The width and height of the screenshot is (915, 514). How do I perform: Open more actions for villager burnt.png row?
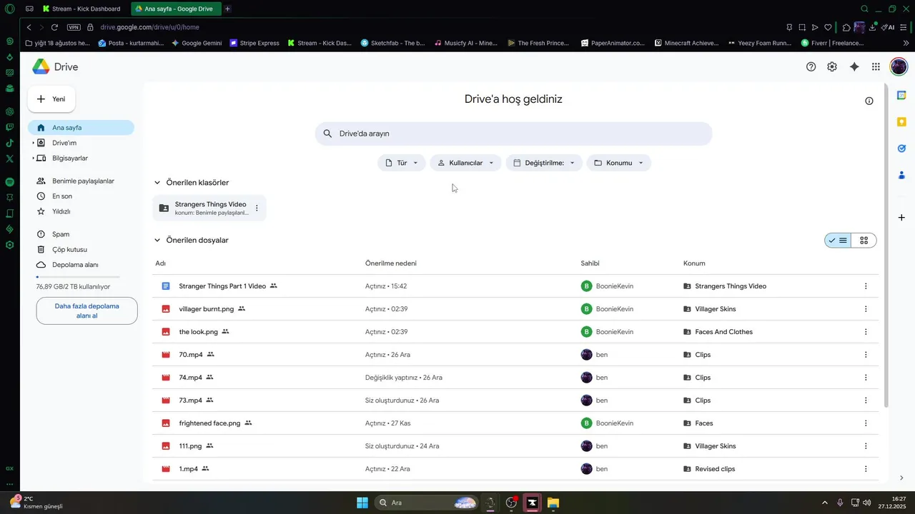[866, 309]
